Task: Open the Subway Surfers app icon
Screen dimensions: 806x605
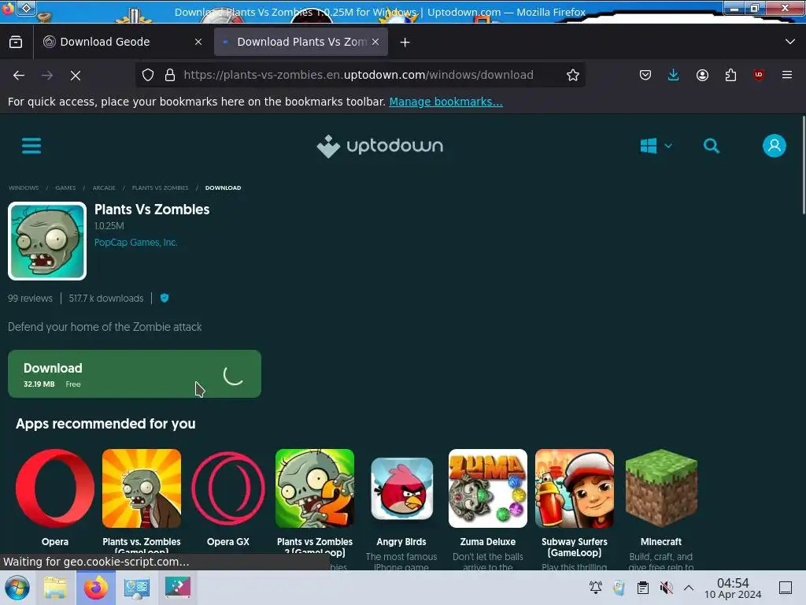Action: point(574,488)
